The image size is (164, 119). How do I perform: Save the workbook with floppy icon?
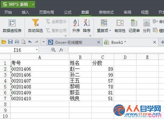[x=10, y=42]
